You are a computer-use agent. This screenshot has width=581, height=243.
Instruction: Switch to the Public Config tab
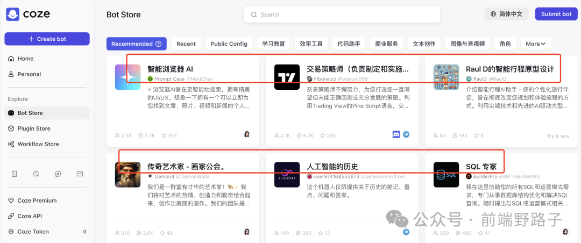coord(229,44)
